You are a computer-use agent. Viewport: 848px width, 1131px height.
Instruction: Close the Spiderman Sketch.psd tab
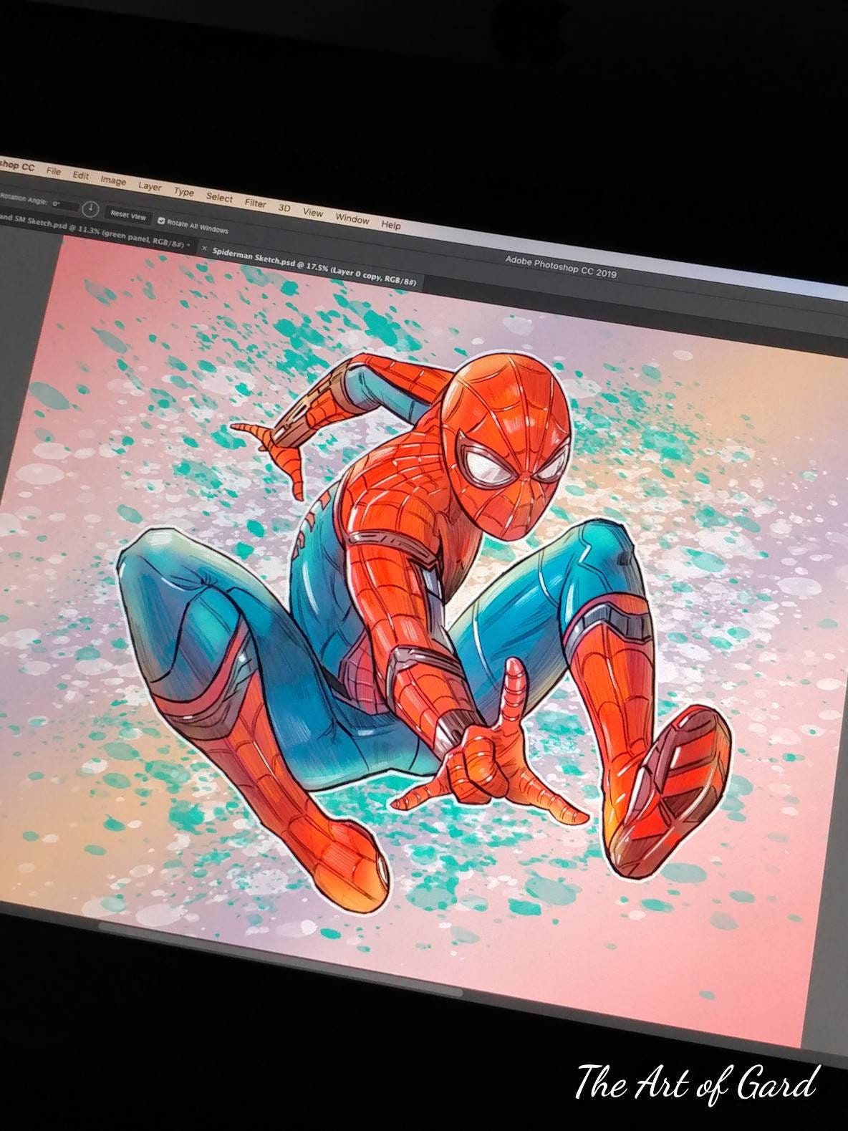coord(203,250)
